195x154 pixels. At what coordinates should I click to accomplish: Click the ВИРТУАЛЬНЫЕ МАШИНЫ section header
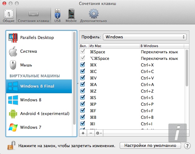click(x=35, y=76)
